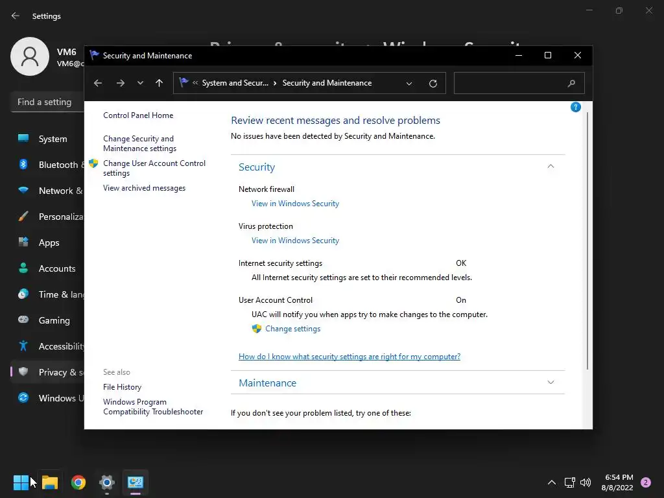Collapse the Security section
Screen dimensions: 664x498
(551, 167)
